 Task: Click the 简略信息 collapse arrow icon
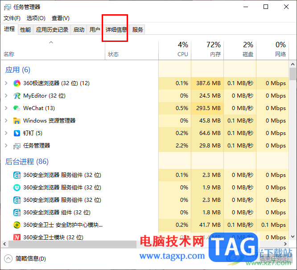click(x=8, y=259)
